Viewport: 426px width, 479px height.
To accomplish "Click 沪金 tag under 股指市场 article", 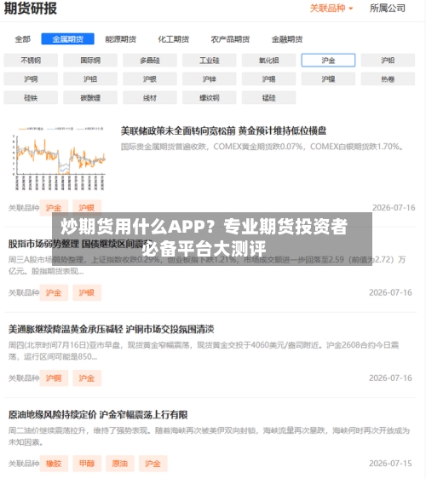I will point(54,292).
